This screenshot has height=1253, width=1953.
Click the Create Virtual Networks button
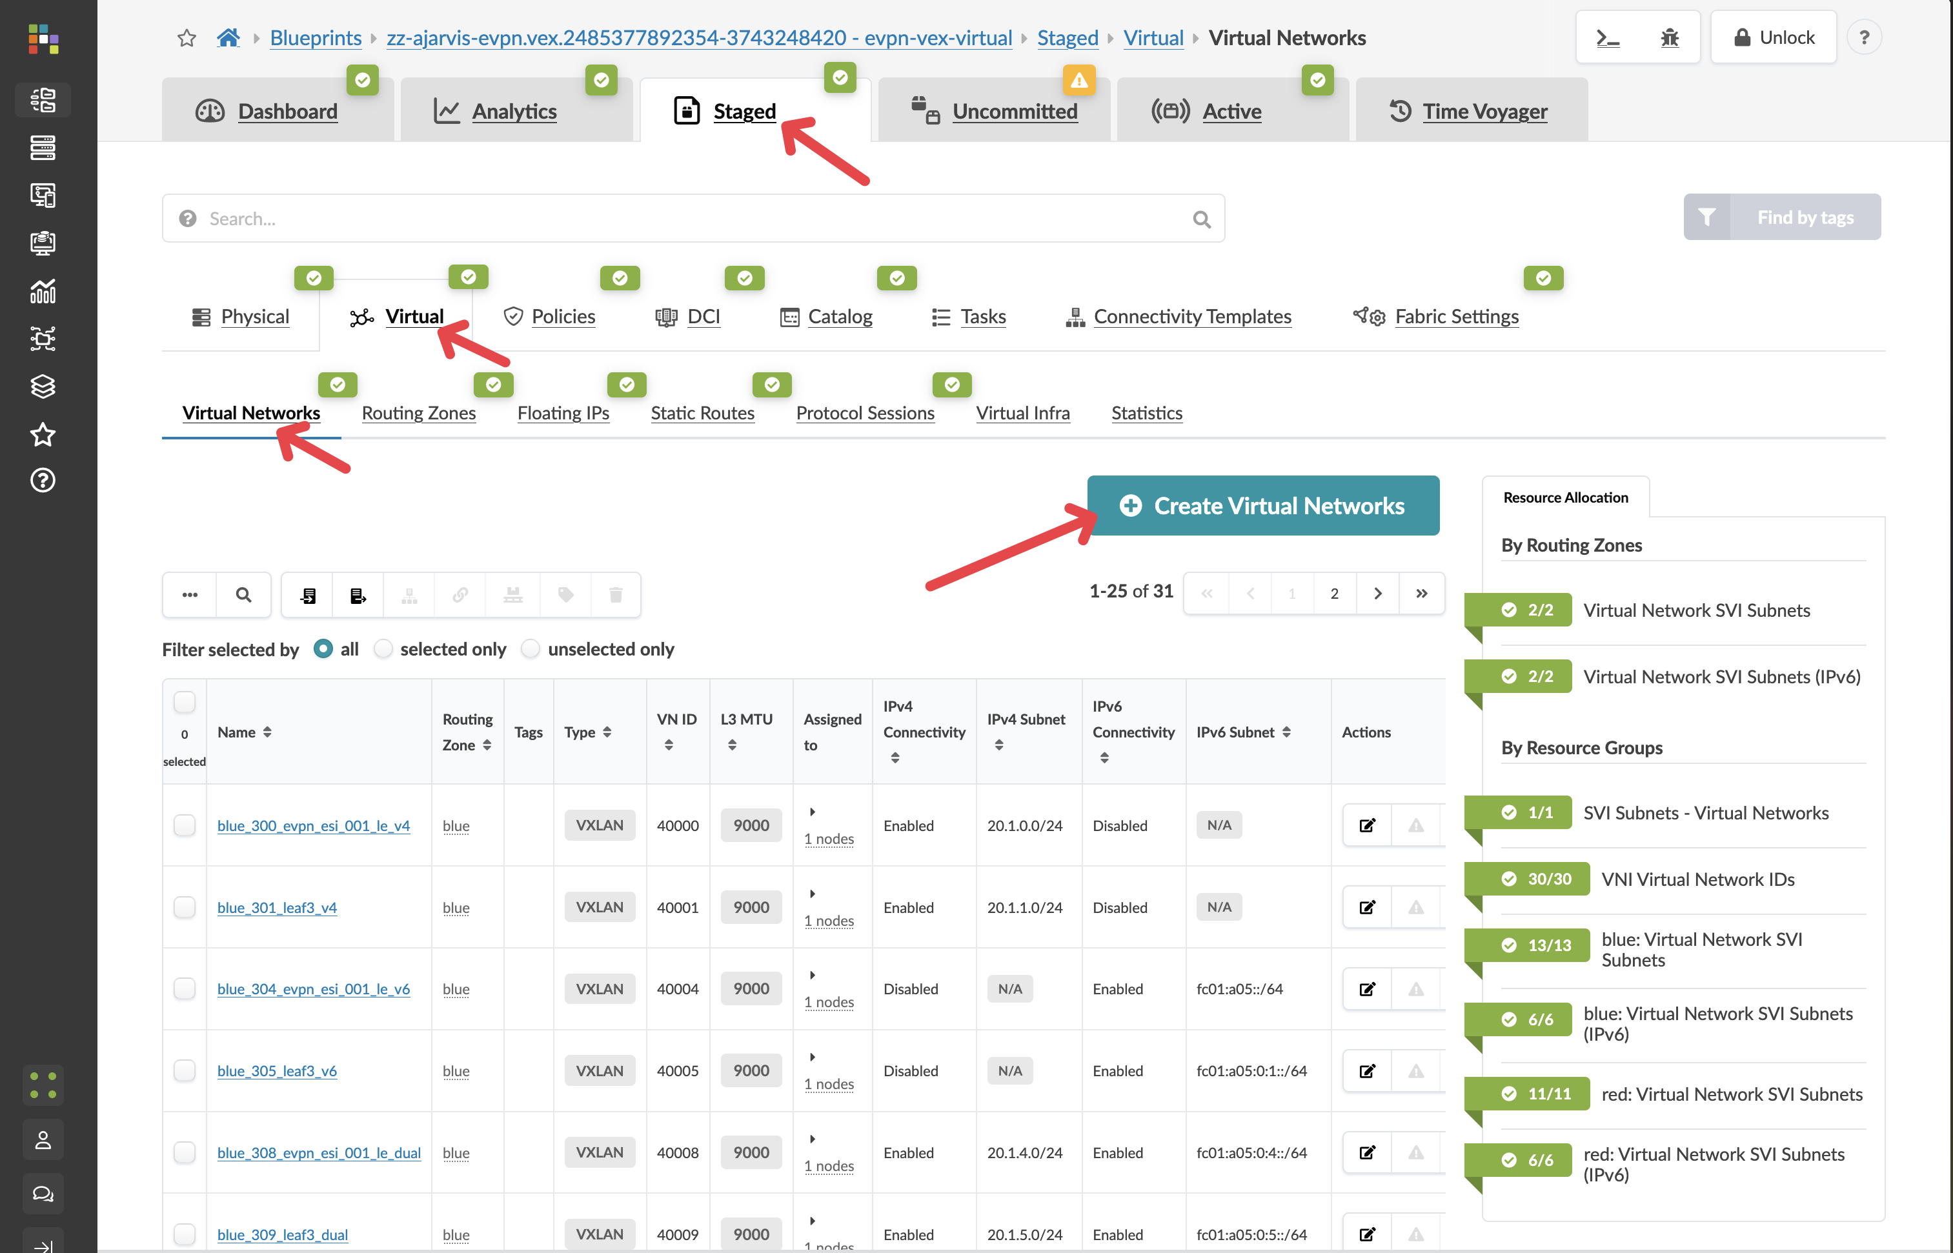(1264, 505)
